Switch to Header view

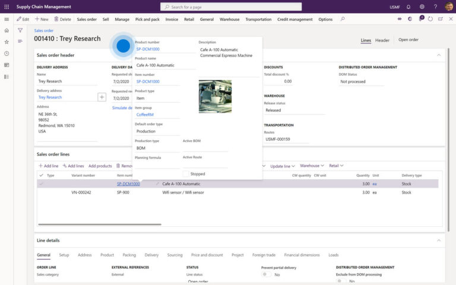[382, 40]
